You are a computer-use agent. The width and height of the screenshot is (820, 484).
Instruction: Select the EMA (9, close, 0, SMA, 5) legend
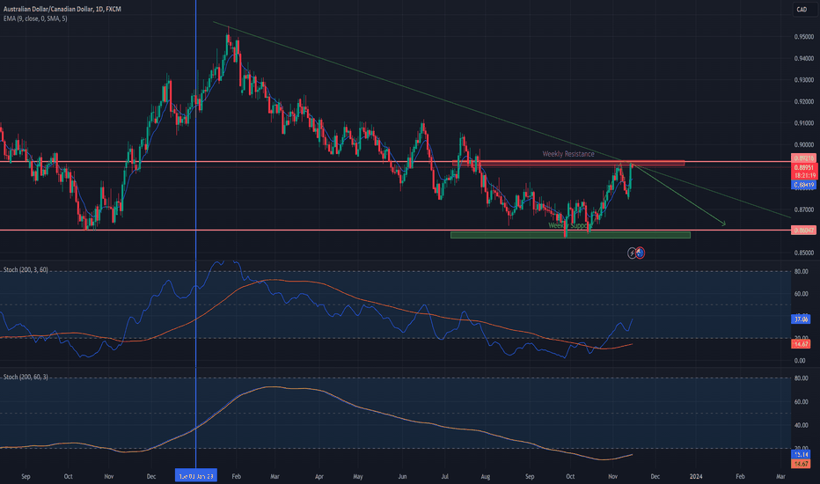tap(35, 18)
